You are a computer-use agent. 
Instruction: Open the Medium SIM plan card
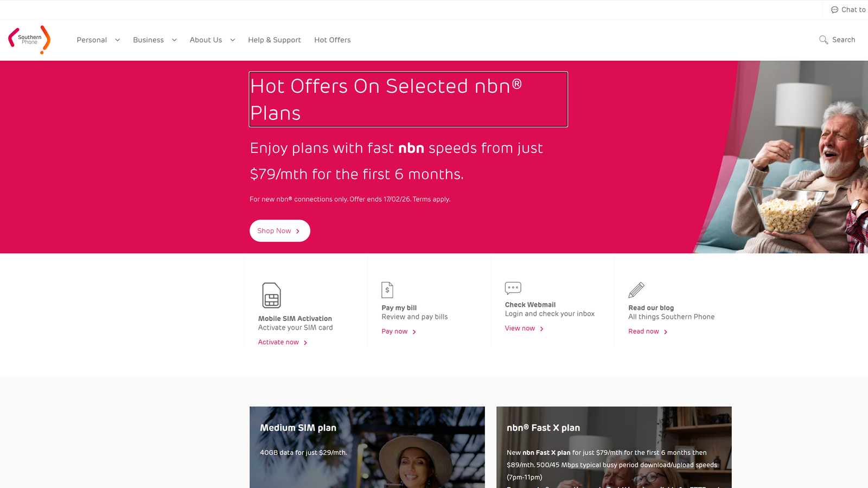tap(367, 447)
